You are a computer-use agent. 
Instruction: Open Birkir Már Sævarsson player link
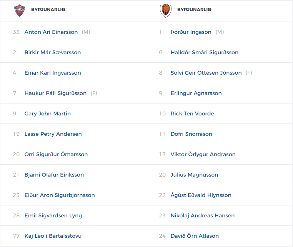(53, 52)
